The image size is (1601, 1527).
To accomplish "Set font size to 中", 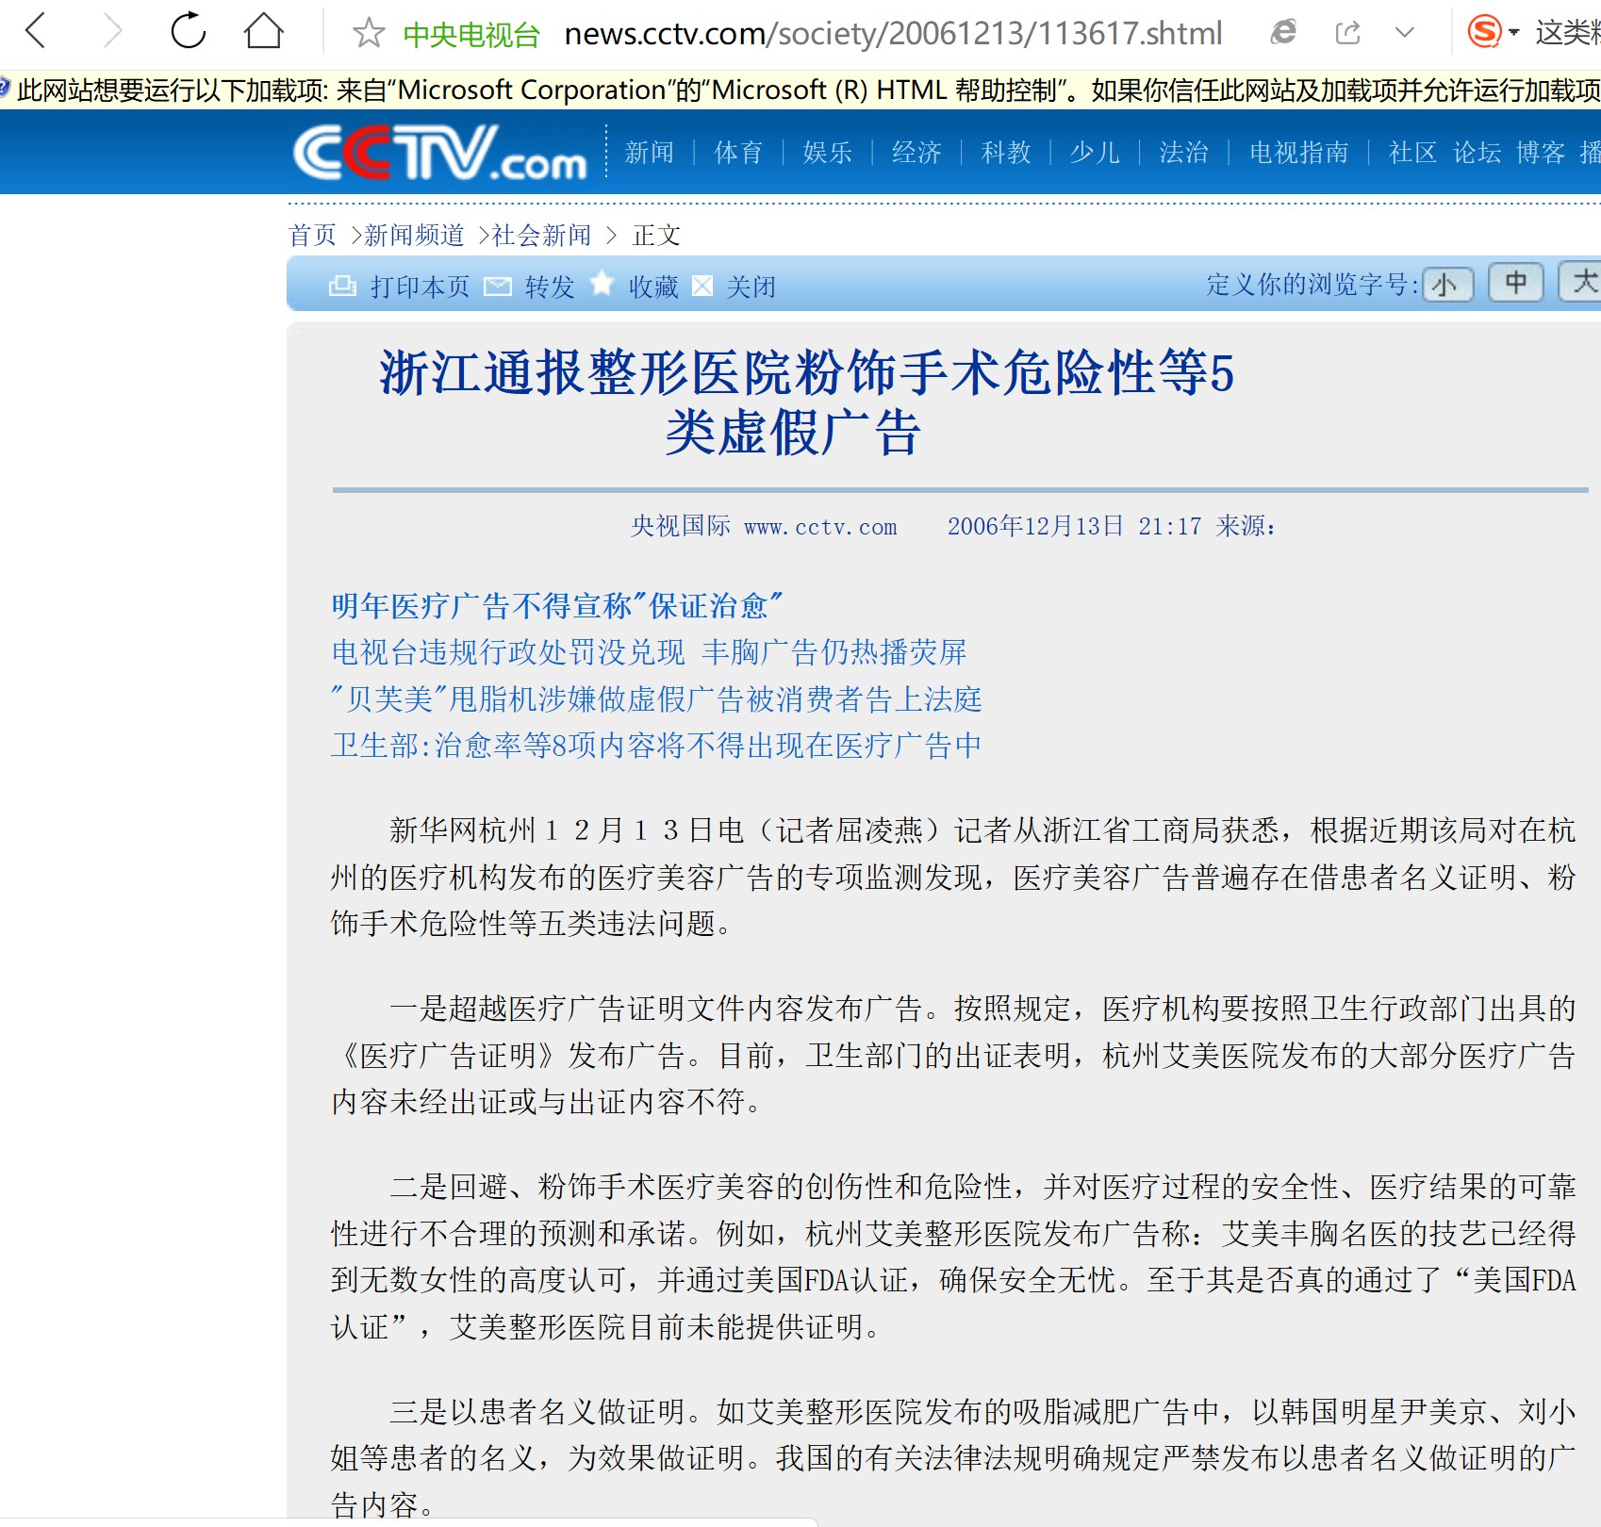I will pos(1516,282).
